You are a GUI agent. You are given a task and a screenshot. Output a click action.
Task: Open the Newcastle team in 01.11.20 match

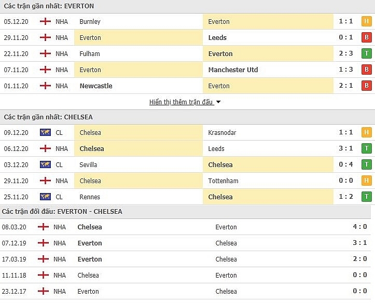[96, 86]
